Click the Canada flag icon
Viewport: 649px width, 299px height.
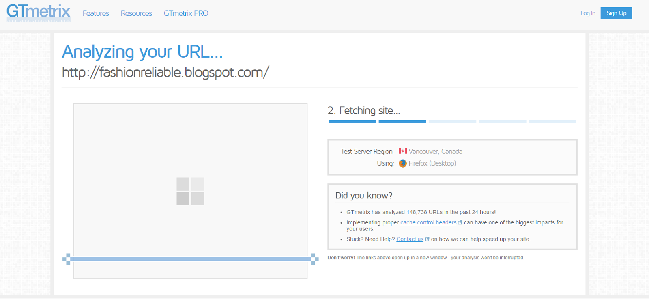pos(403,151)
